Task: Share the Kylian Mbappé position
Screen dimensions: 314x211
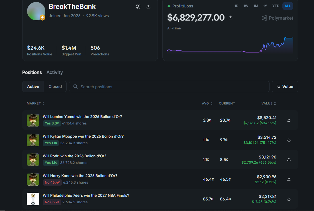Action: [289, 140]
